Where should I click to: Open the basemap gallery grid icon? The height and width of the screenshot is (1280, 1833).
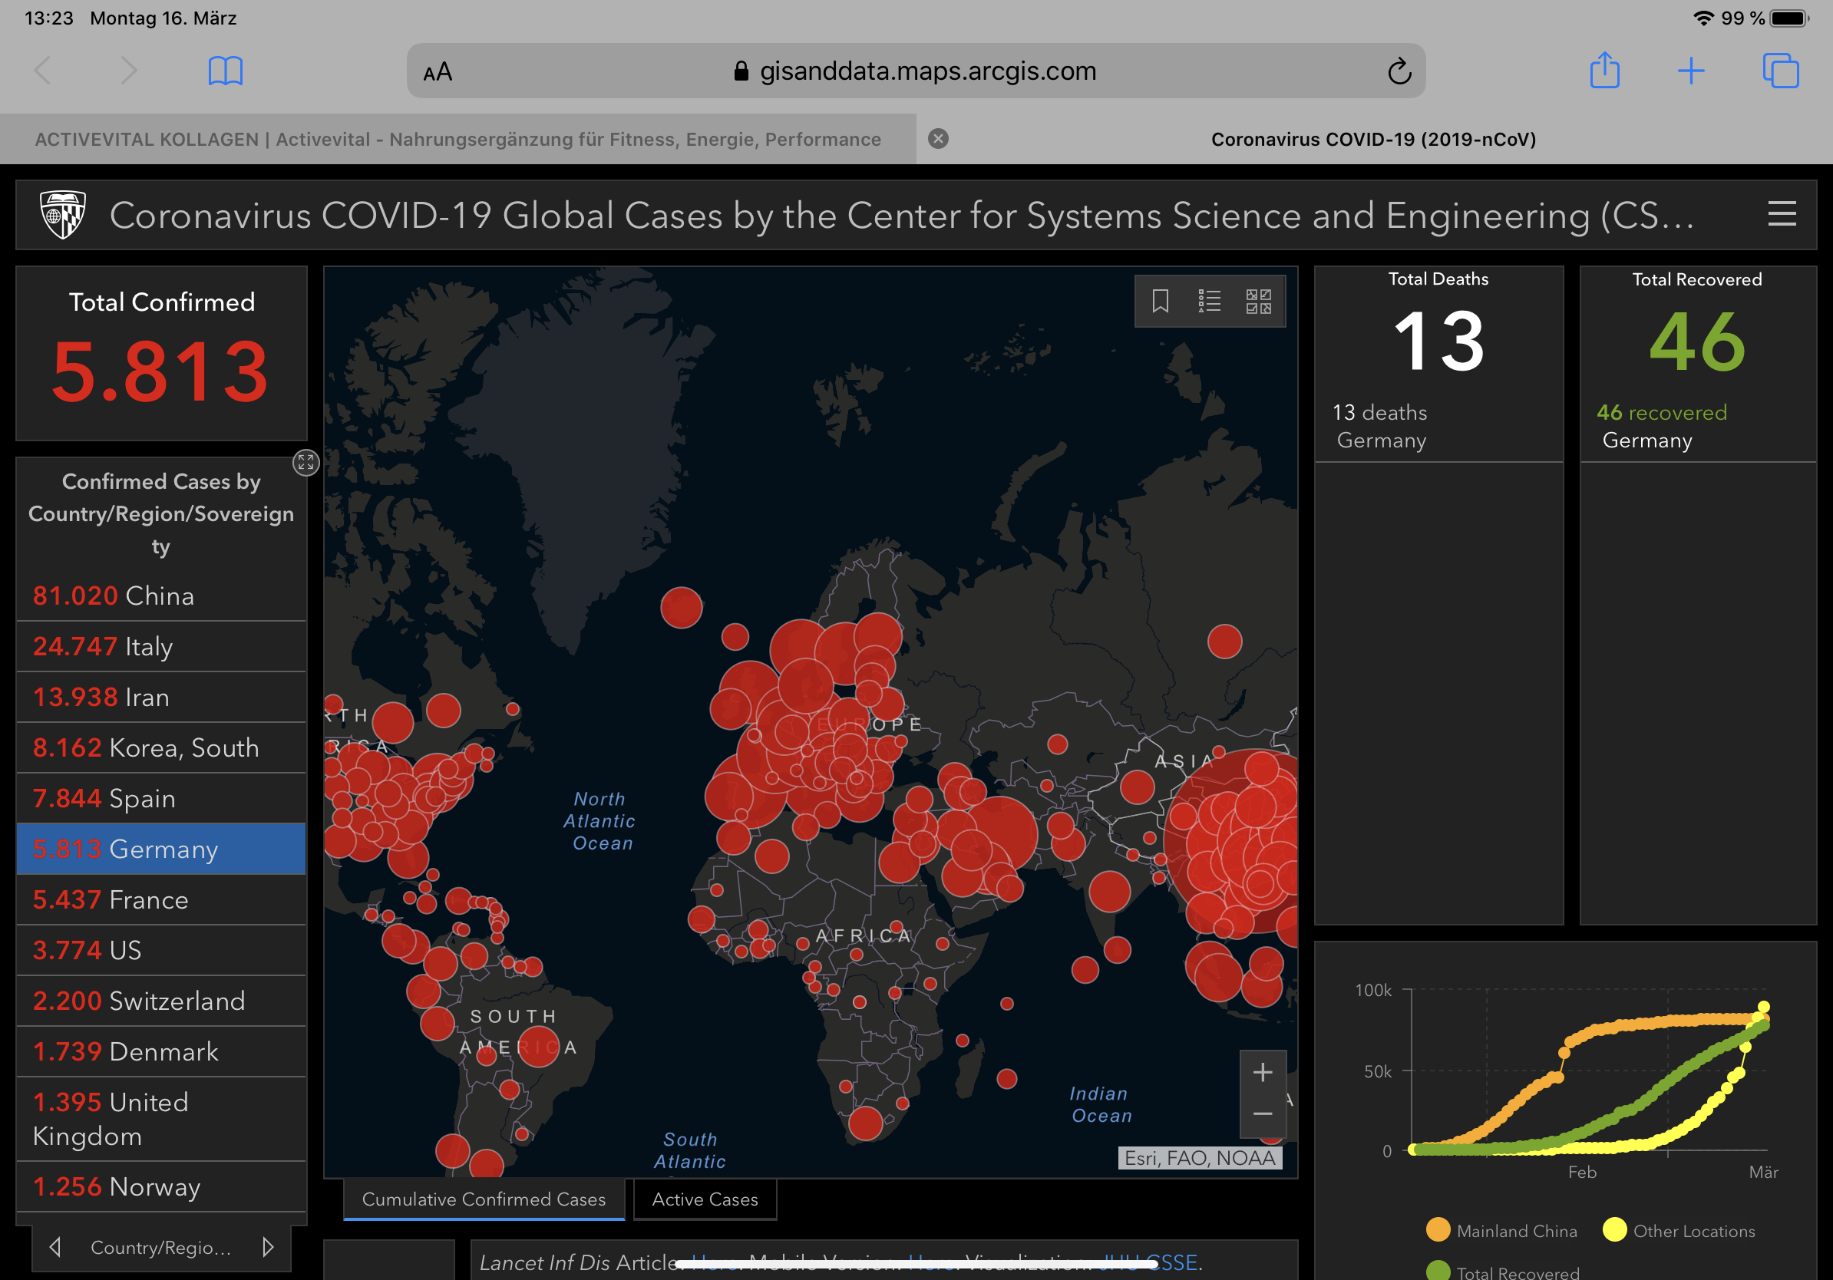coord(1259,301)
